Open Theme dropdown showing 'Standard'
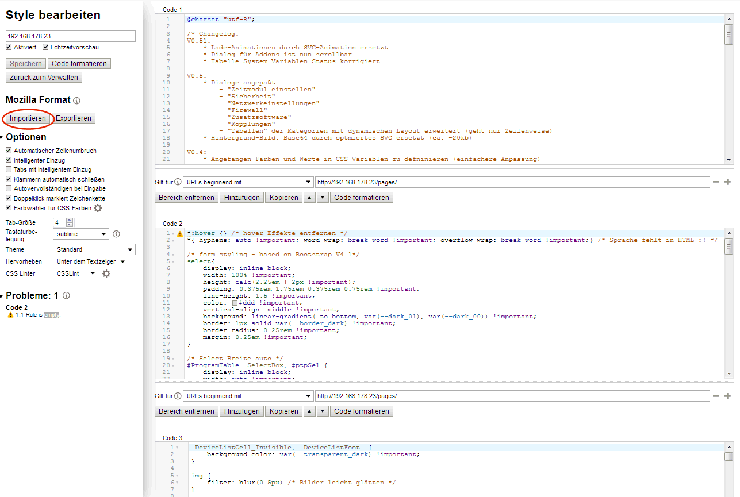This screenshot has height=497, width=740. click(x=94, y=249)
